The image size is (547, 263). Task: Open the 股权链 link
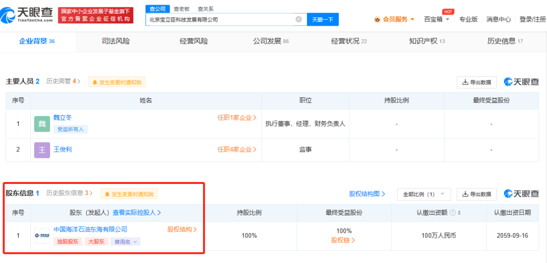point(343,240)
